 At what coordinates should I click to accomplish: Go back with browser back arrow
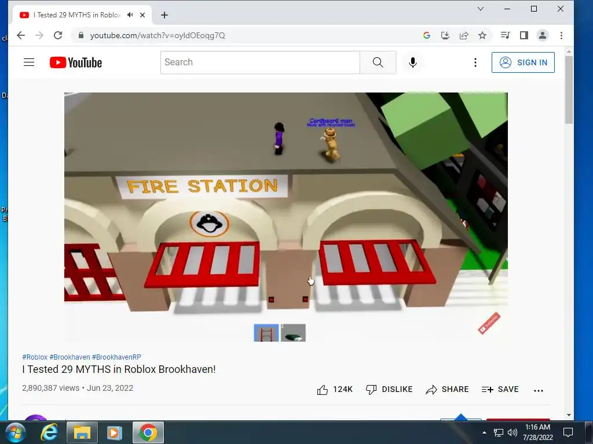point(21,35)
